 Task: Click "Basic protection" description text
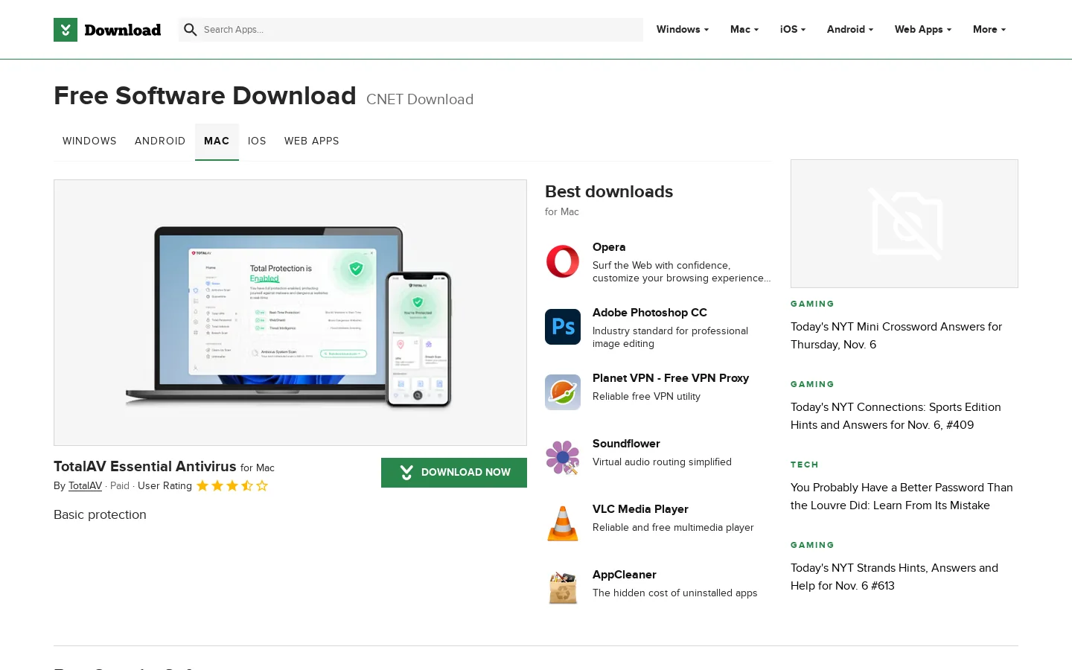100,515
